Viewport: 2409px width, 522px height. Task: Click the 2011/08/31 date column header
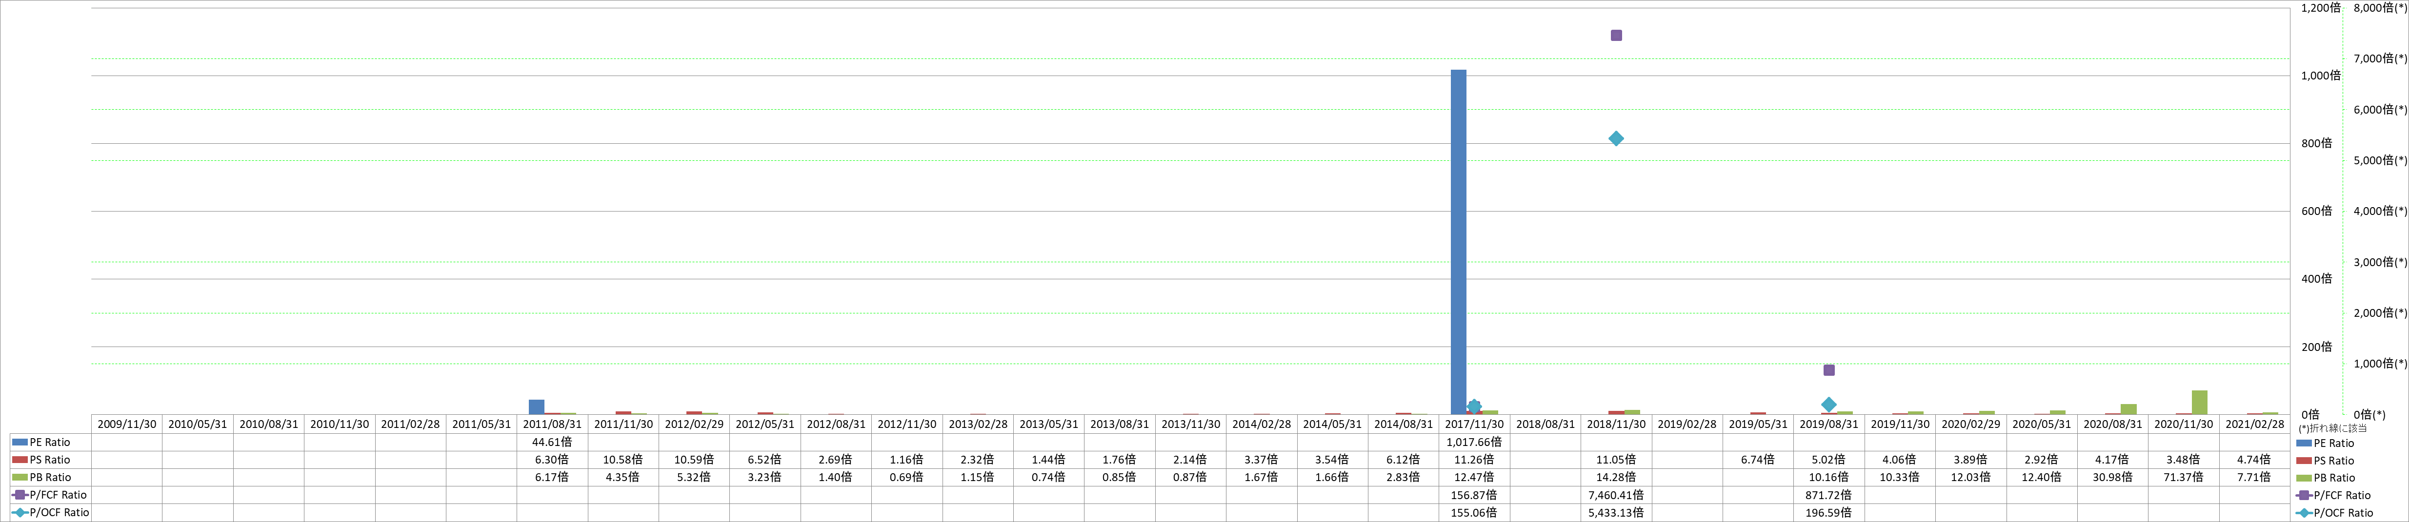coord(552,424)
